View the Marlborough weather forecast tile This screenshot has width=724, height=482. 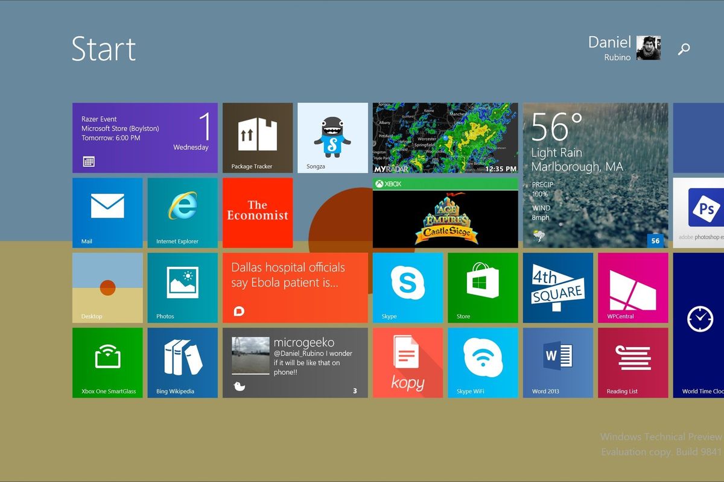tap(595, 175)
